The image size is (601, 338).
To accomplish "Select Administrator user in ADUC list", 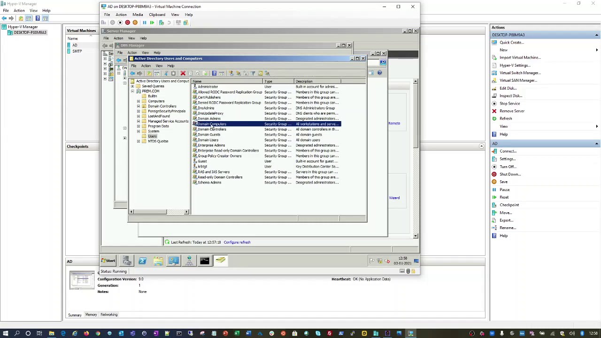I will click(x=208, y=87).
